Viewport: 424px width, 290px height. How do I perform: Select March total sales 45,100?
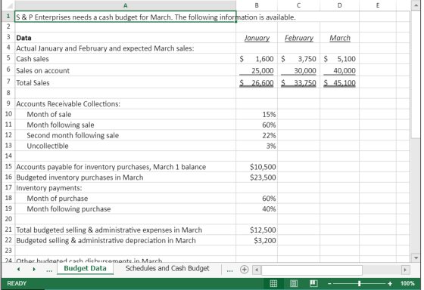tap(340, 82)
